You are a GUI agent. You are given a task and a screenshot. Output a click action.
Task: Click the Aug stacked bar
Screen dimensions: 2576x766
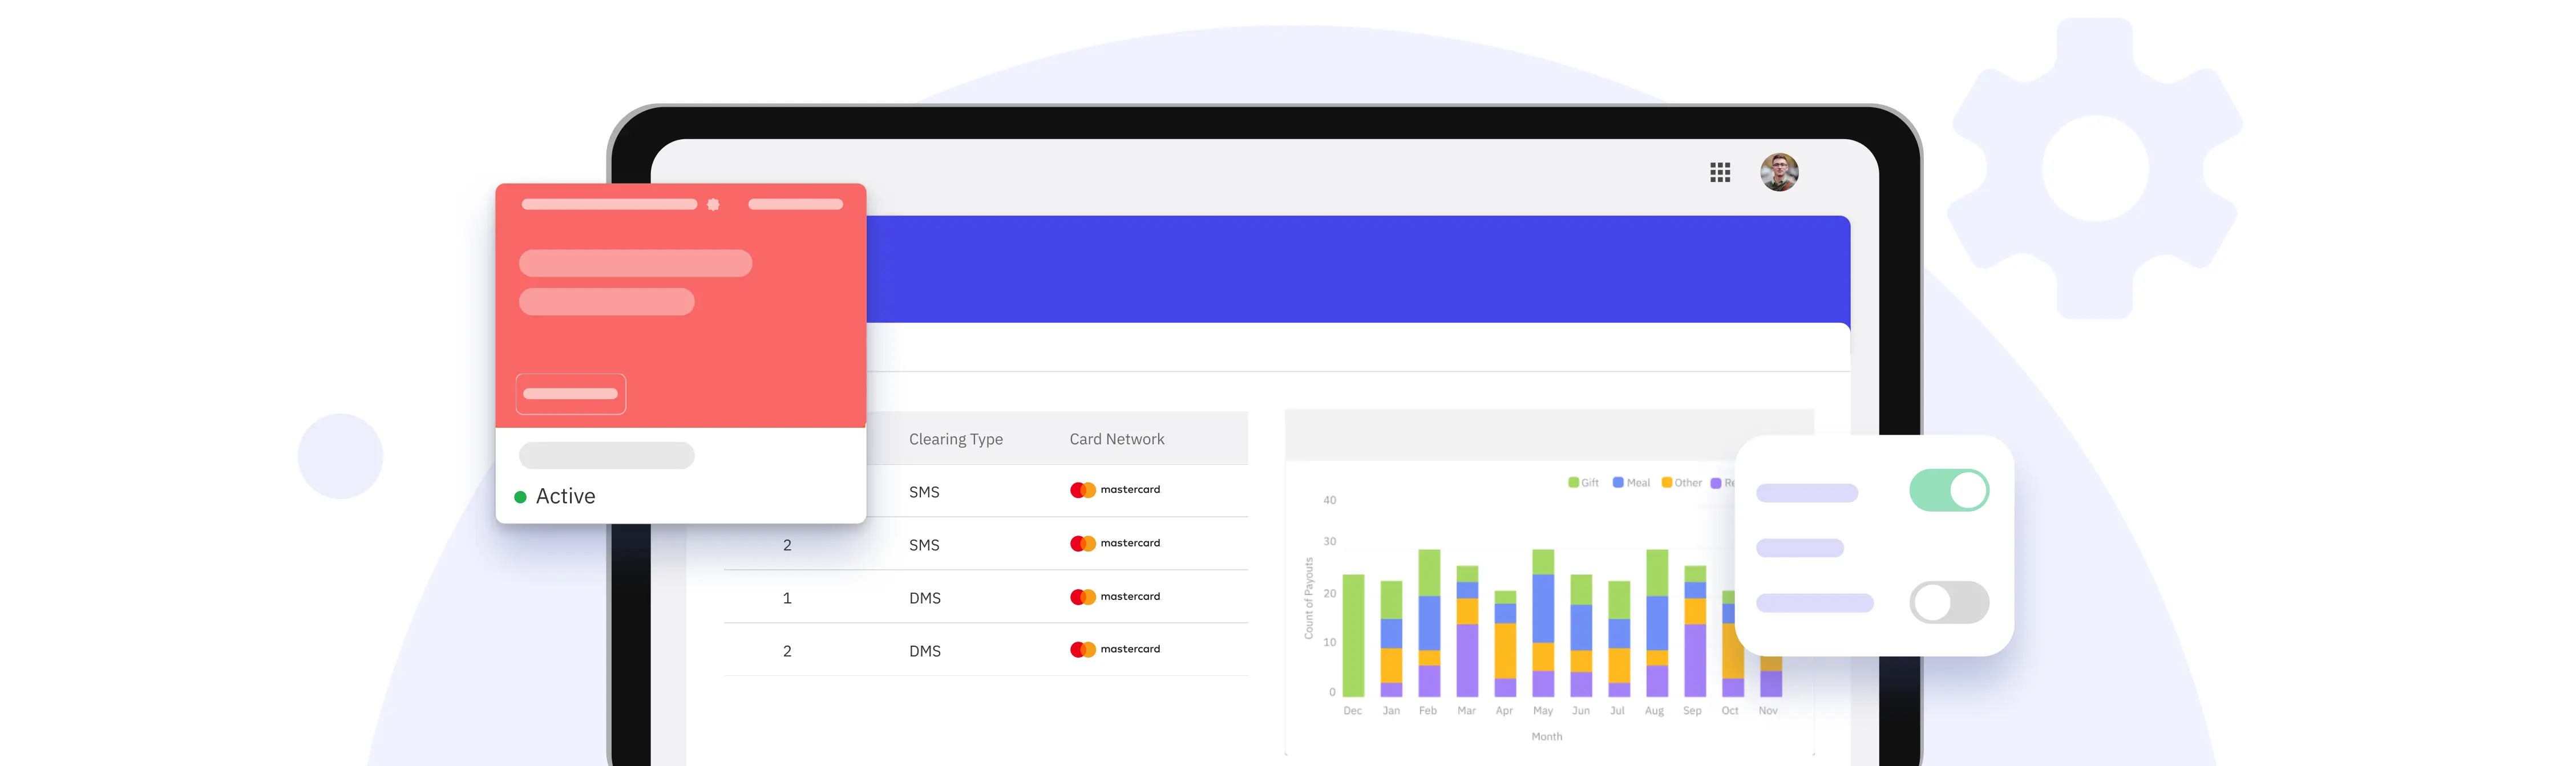coord(1657,623)
